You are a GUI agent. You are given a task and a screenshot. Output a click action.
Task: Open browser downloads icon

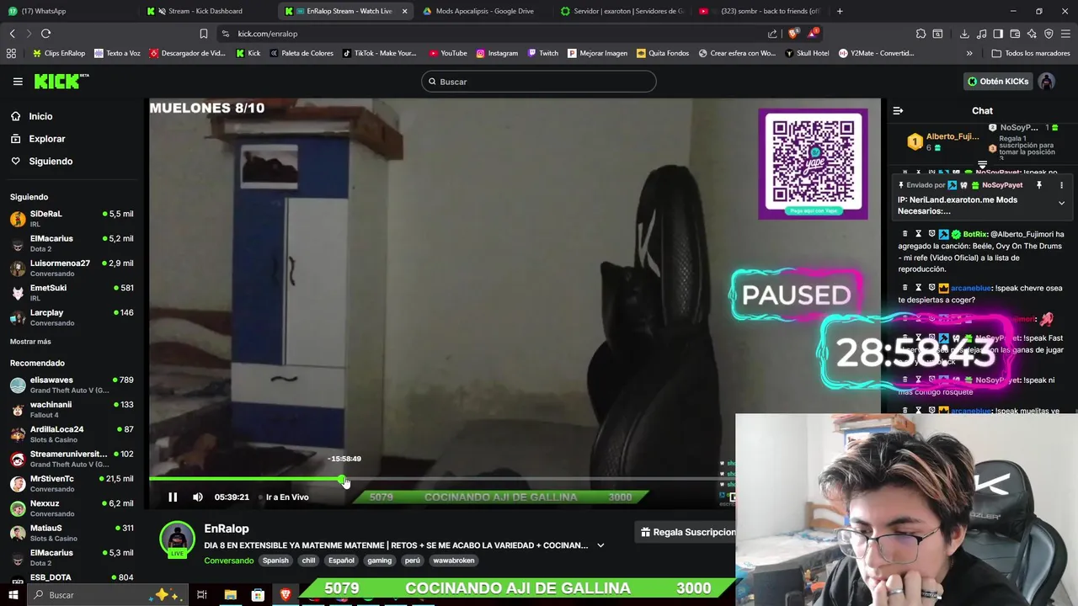[964, 34]
